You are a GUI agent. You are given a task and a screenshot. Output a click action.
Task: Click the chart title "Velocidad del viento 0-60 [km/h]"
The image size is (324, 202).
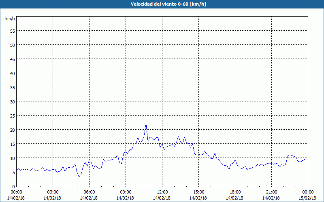[168, 4]
